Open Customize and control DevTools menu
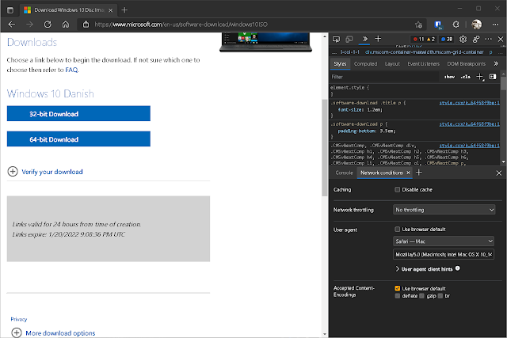The image size is (507, 338). pyautogui.click(x=488, y=39)
